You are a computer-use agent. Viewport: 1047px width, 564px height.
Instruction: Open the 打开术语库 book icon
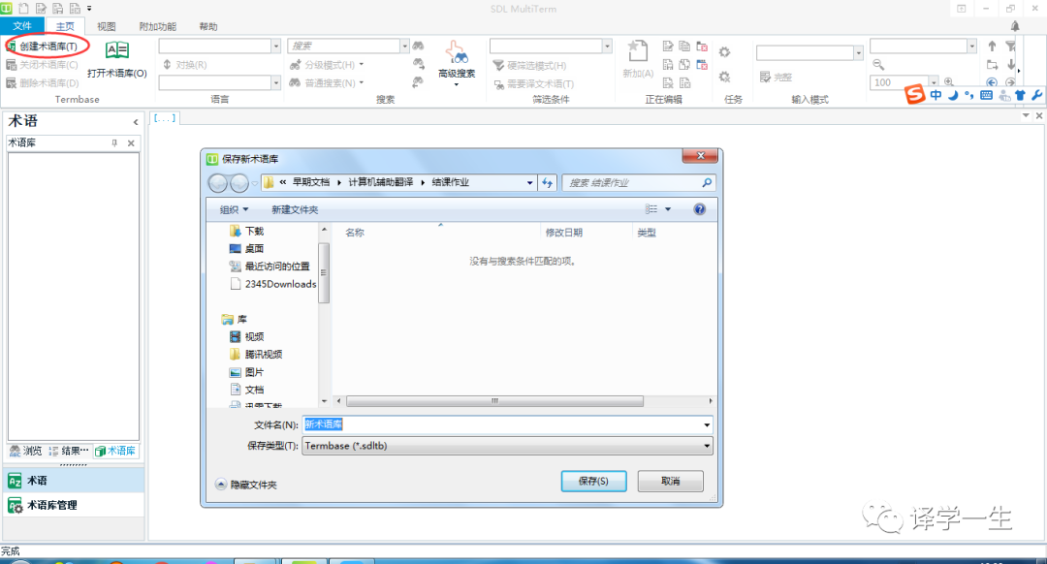pos(117,50)
